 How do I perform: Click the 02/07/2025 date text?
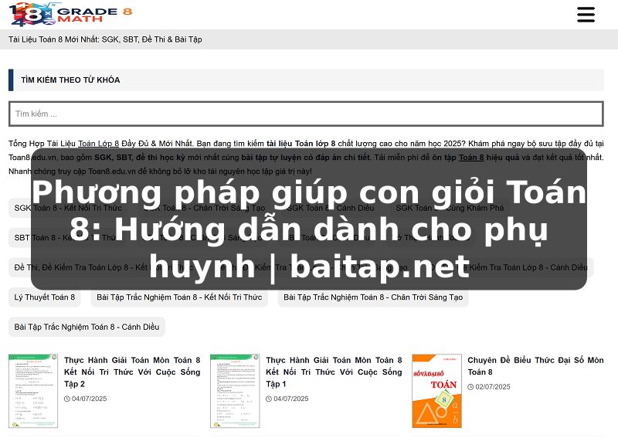click(x=493, y=387)
